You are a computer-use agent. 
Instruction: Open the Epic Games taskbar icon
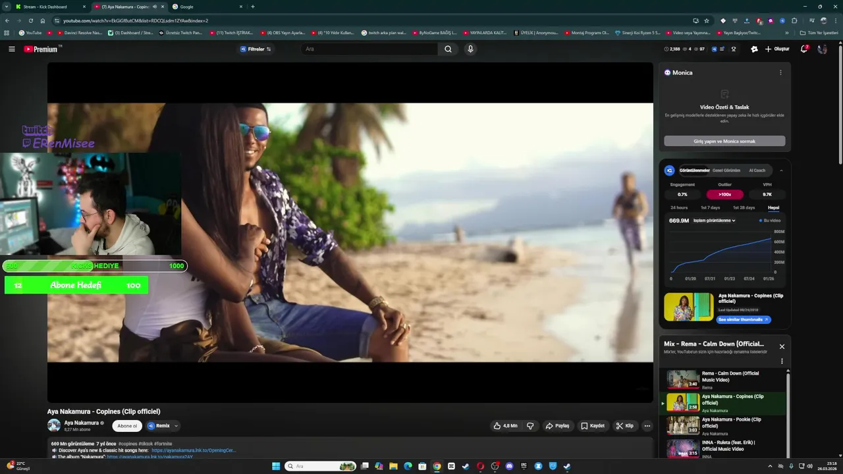click(524, 466)
